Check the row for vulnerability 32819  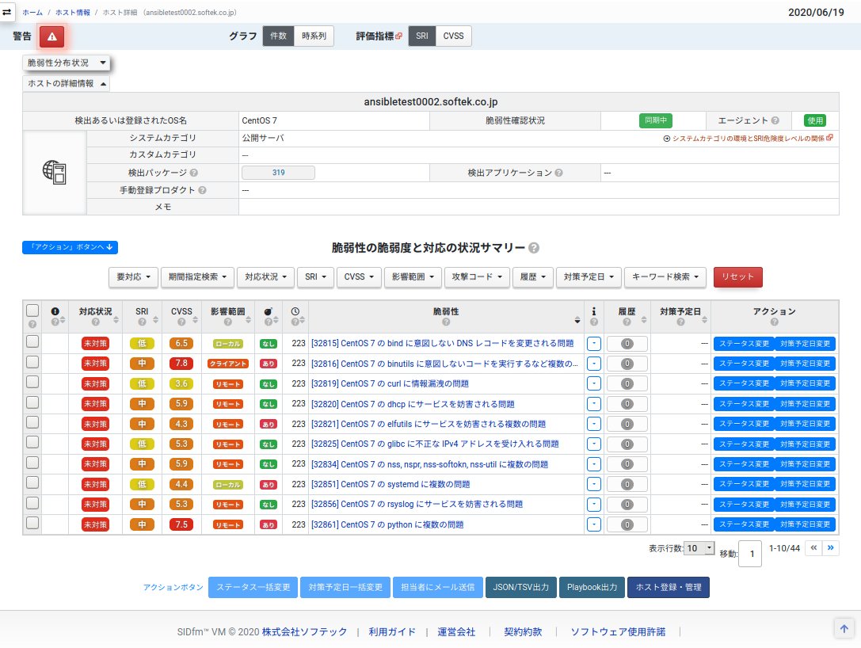32,382
